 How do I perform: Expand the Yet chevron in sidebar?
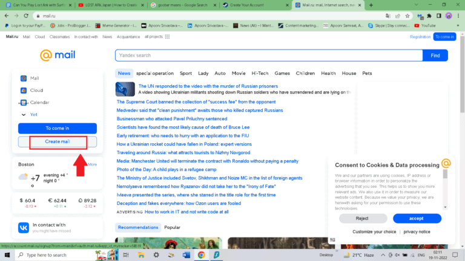24,115
